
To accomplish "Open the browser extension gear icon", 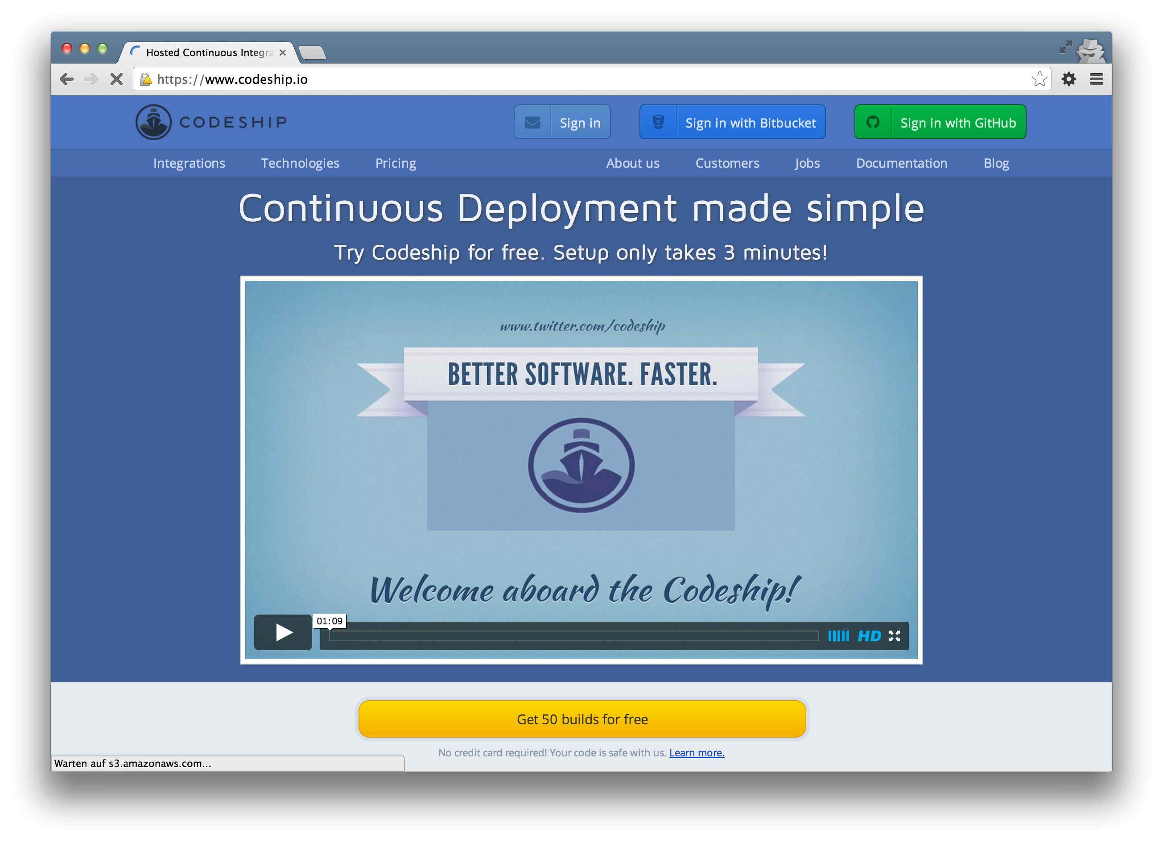I will click(x=1068, y=79).
